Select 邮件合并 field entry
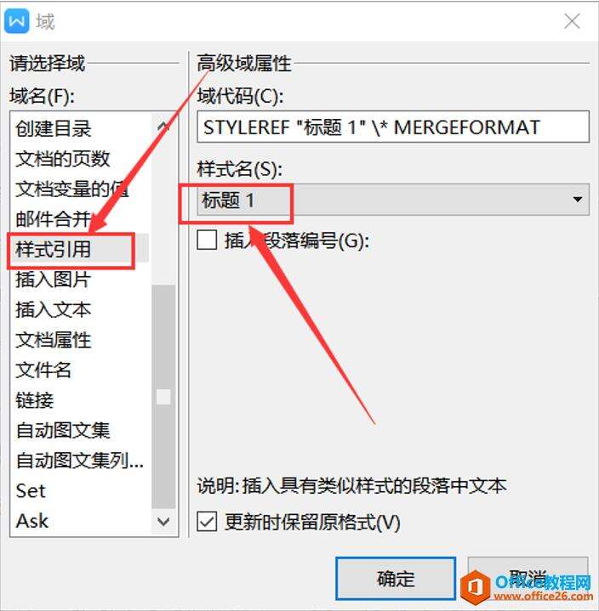The width and height of the screenshot is (599, 611). click(80, 219)
